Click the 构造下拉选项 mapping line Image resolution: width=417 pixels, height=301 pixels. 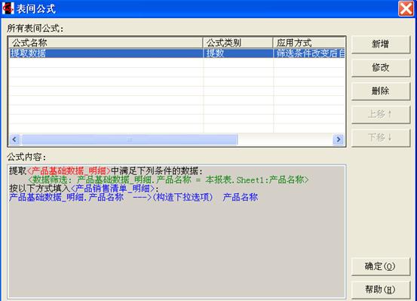tap(133, 197)
